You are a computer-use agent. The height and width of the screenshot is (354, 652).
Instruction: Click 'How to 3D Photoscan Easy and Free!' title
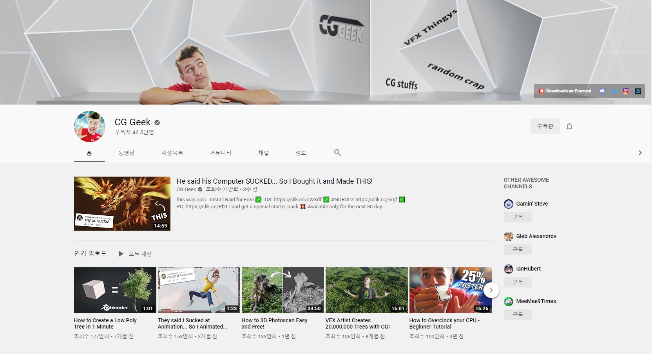point(275,323)
